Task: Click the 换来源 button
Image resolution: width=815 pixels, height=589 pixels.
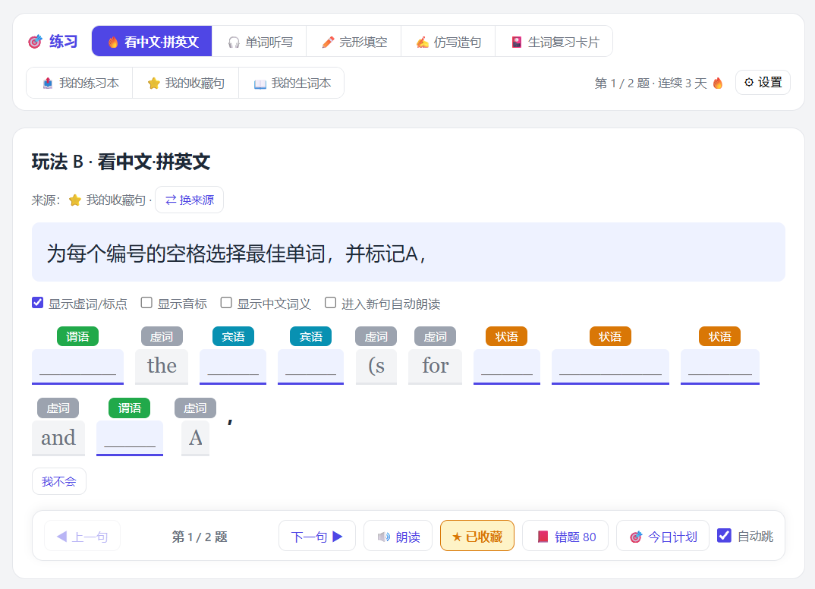Action: (189, 200)
